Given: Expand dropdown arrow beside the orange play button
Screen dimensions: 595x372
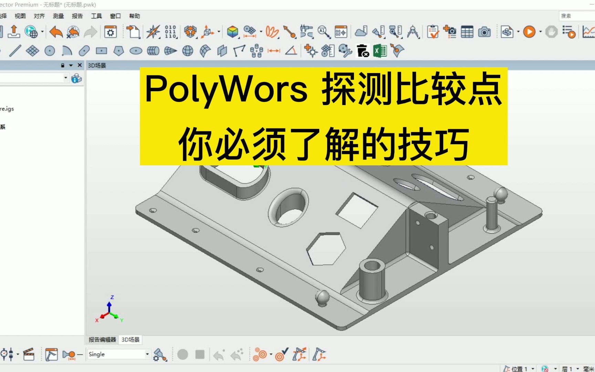Looking at the screenshot, I should (x=540, y=32).
